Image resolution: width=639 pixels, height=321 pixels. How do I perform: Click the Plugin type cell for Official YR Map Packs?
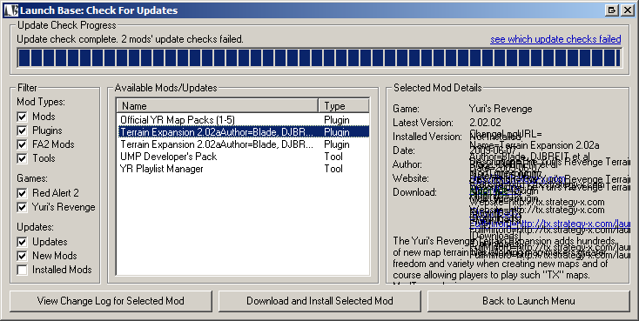[x=337, y=120]
